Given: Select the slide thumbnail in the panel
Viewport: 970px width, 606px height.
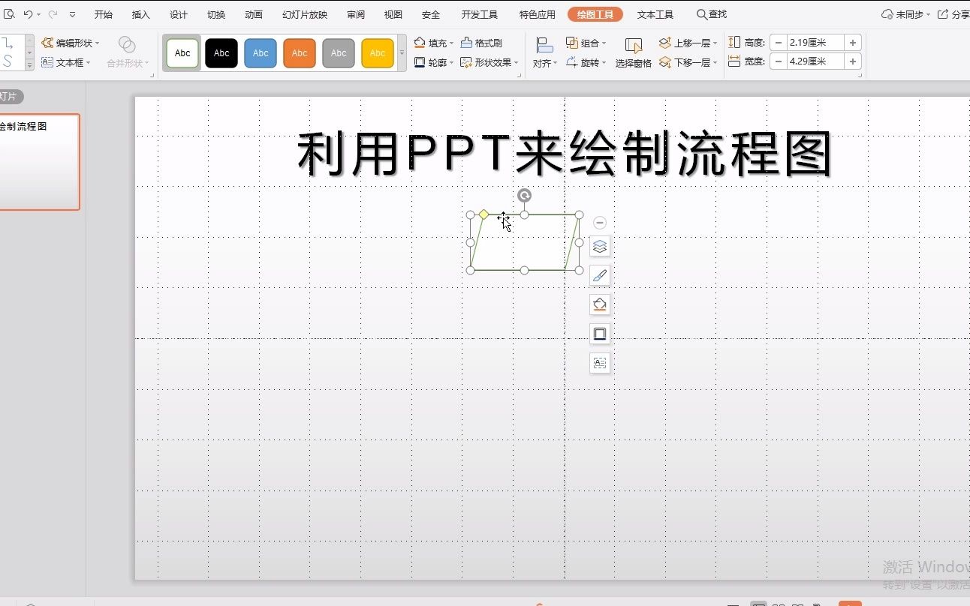Looking at the screenshot, I should point(39,162).
